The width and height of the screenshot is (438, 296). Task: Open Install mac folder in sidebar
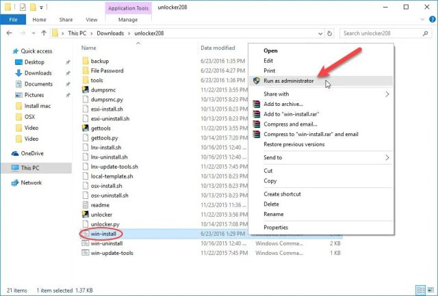tap(38, 106)
